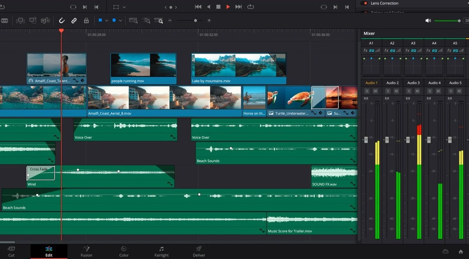Viewport: 469px width, 259px height.
Task: Solo the Audio 1 channel
Action: click(x=367, y=91)
